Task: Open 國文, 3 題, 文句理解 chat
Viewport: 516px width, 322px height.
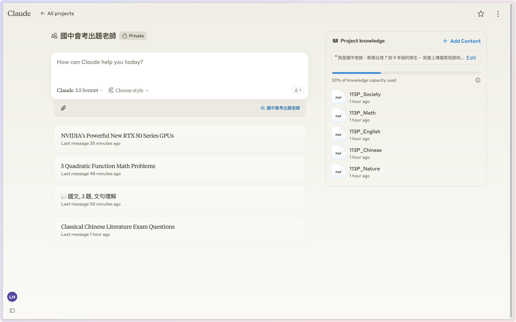Action: pyautogui.click(x=179, y=199)
